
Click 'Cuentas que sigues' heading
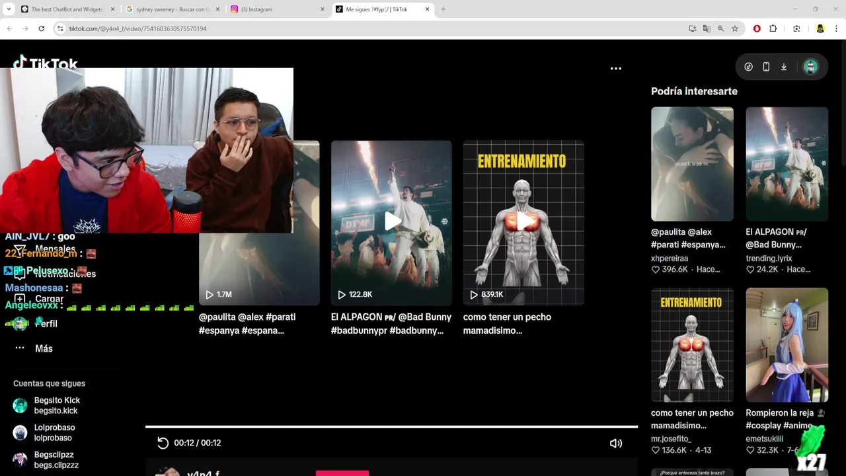[49, 383]
